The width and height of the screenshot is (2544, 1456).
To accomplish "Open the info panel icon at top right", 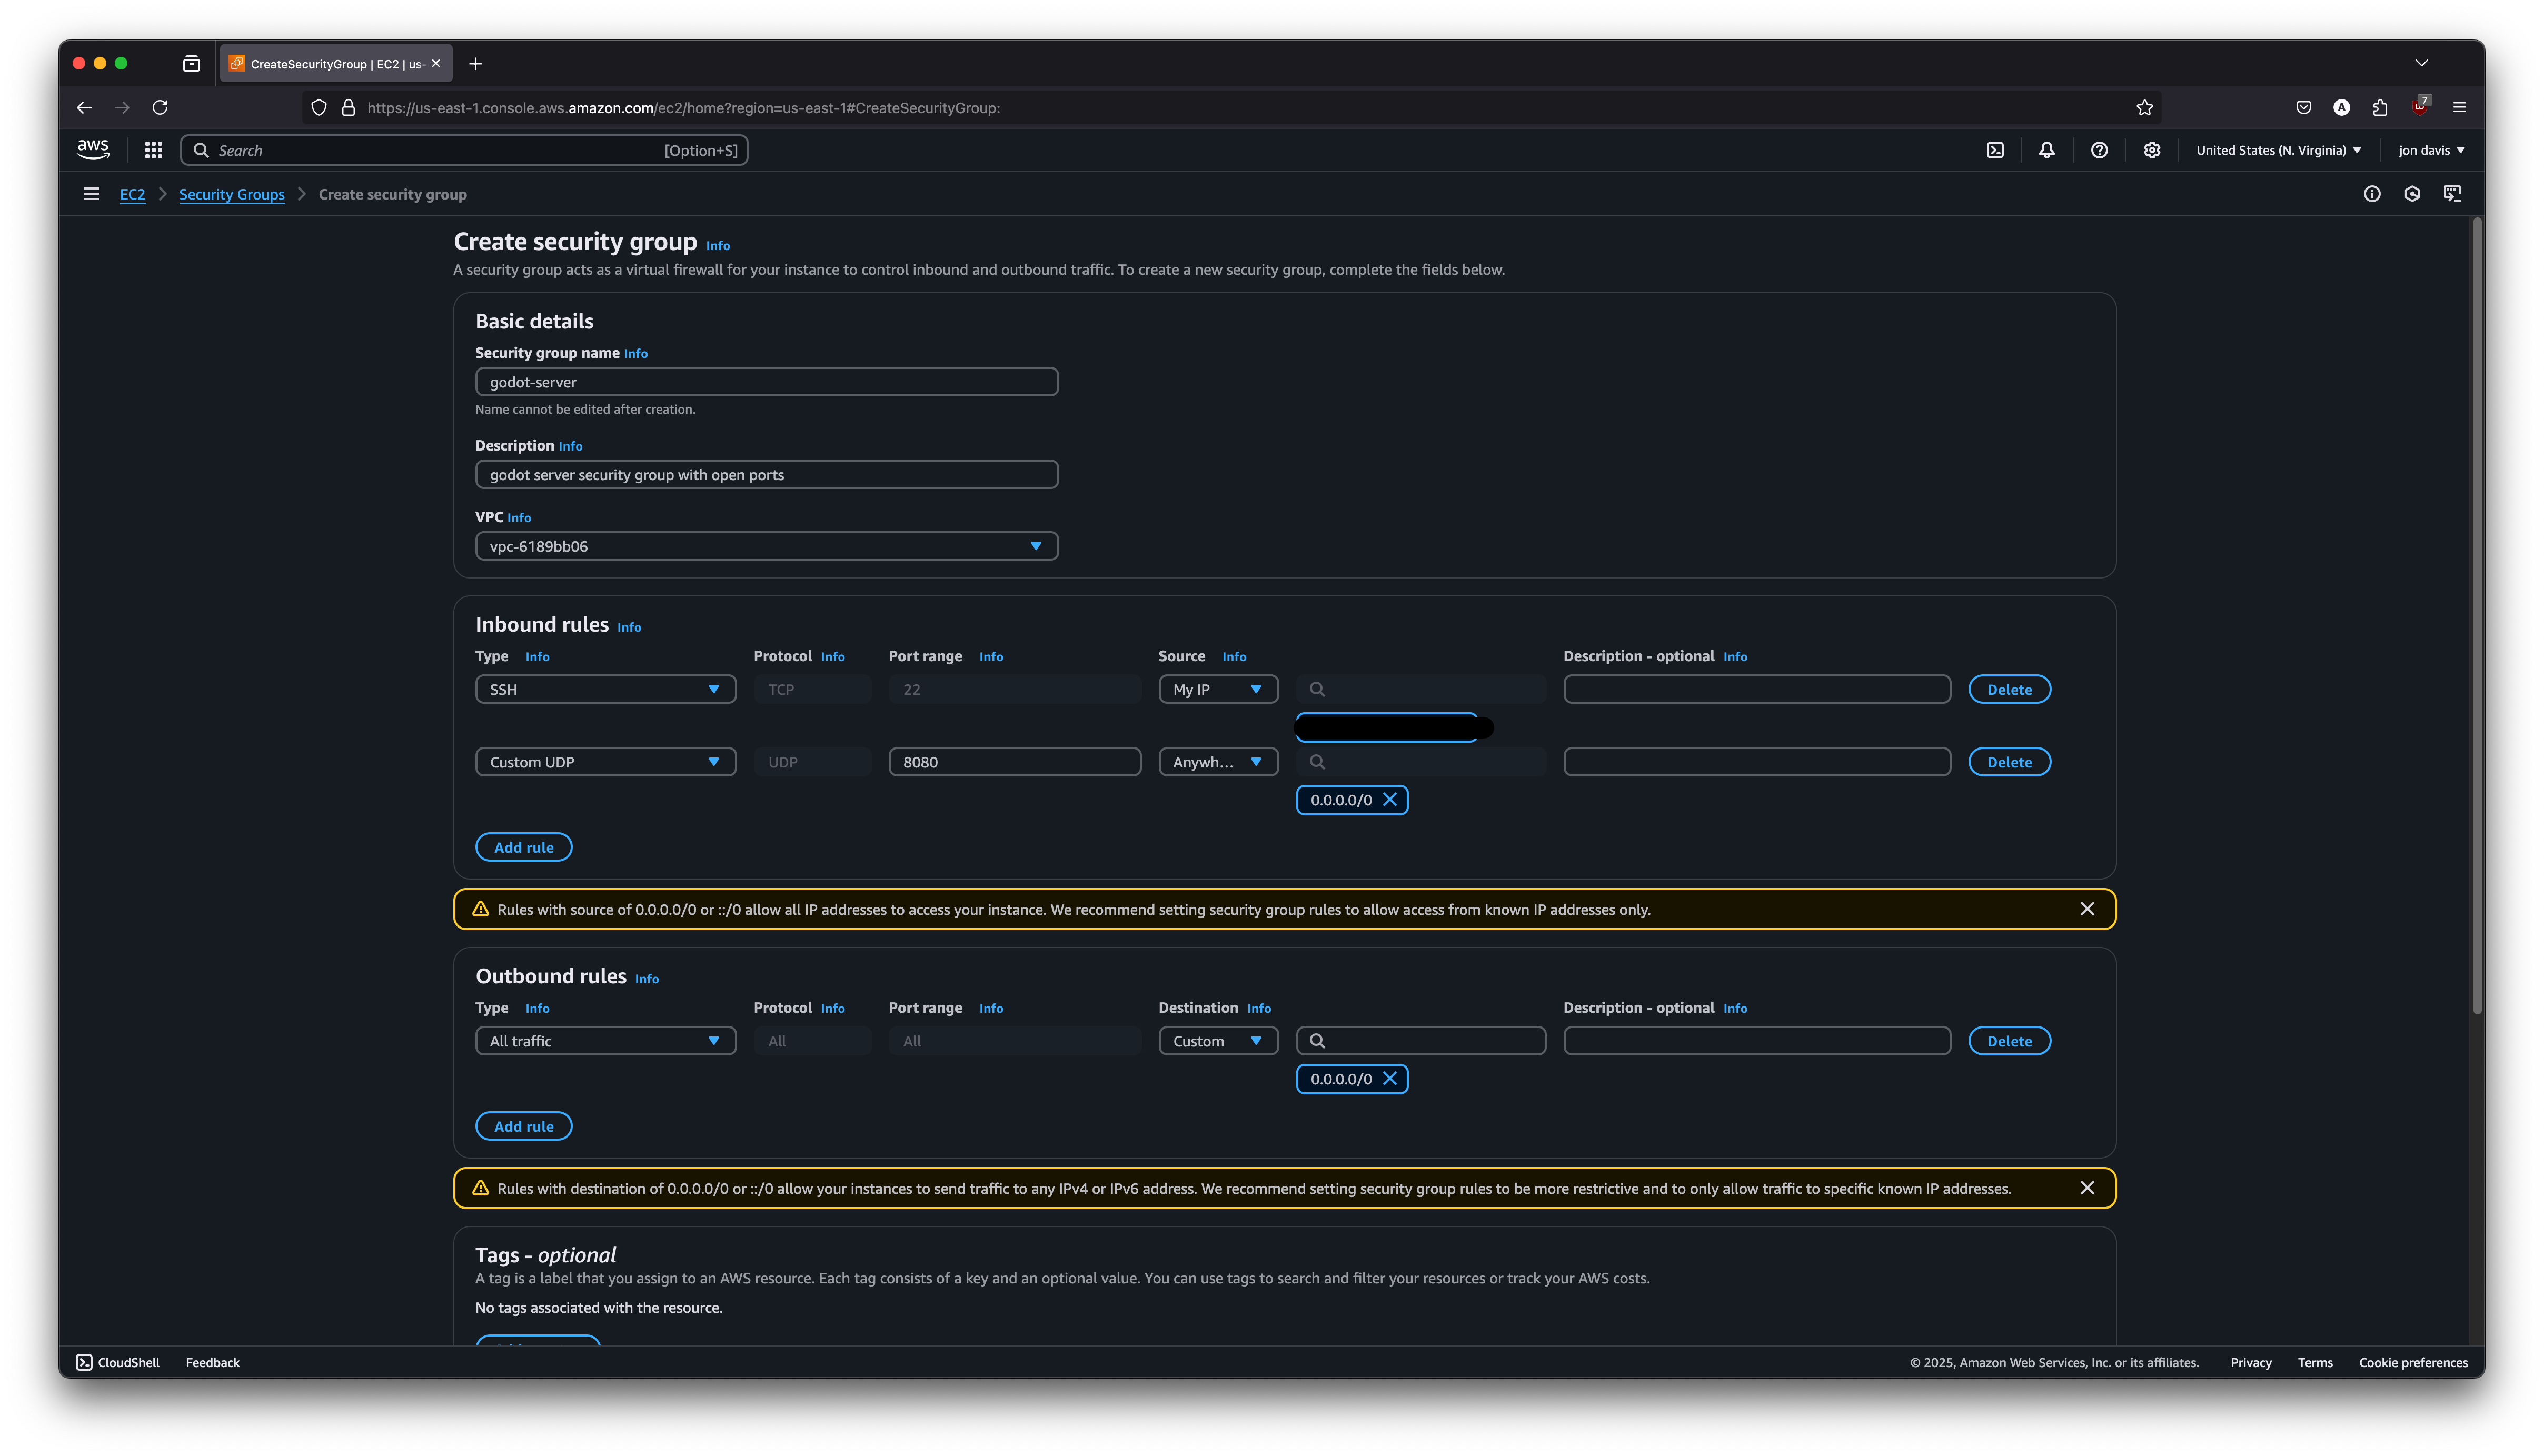I will pyautogui.click(x=2372, y=194).
